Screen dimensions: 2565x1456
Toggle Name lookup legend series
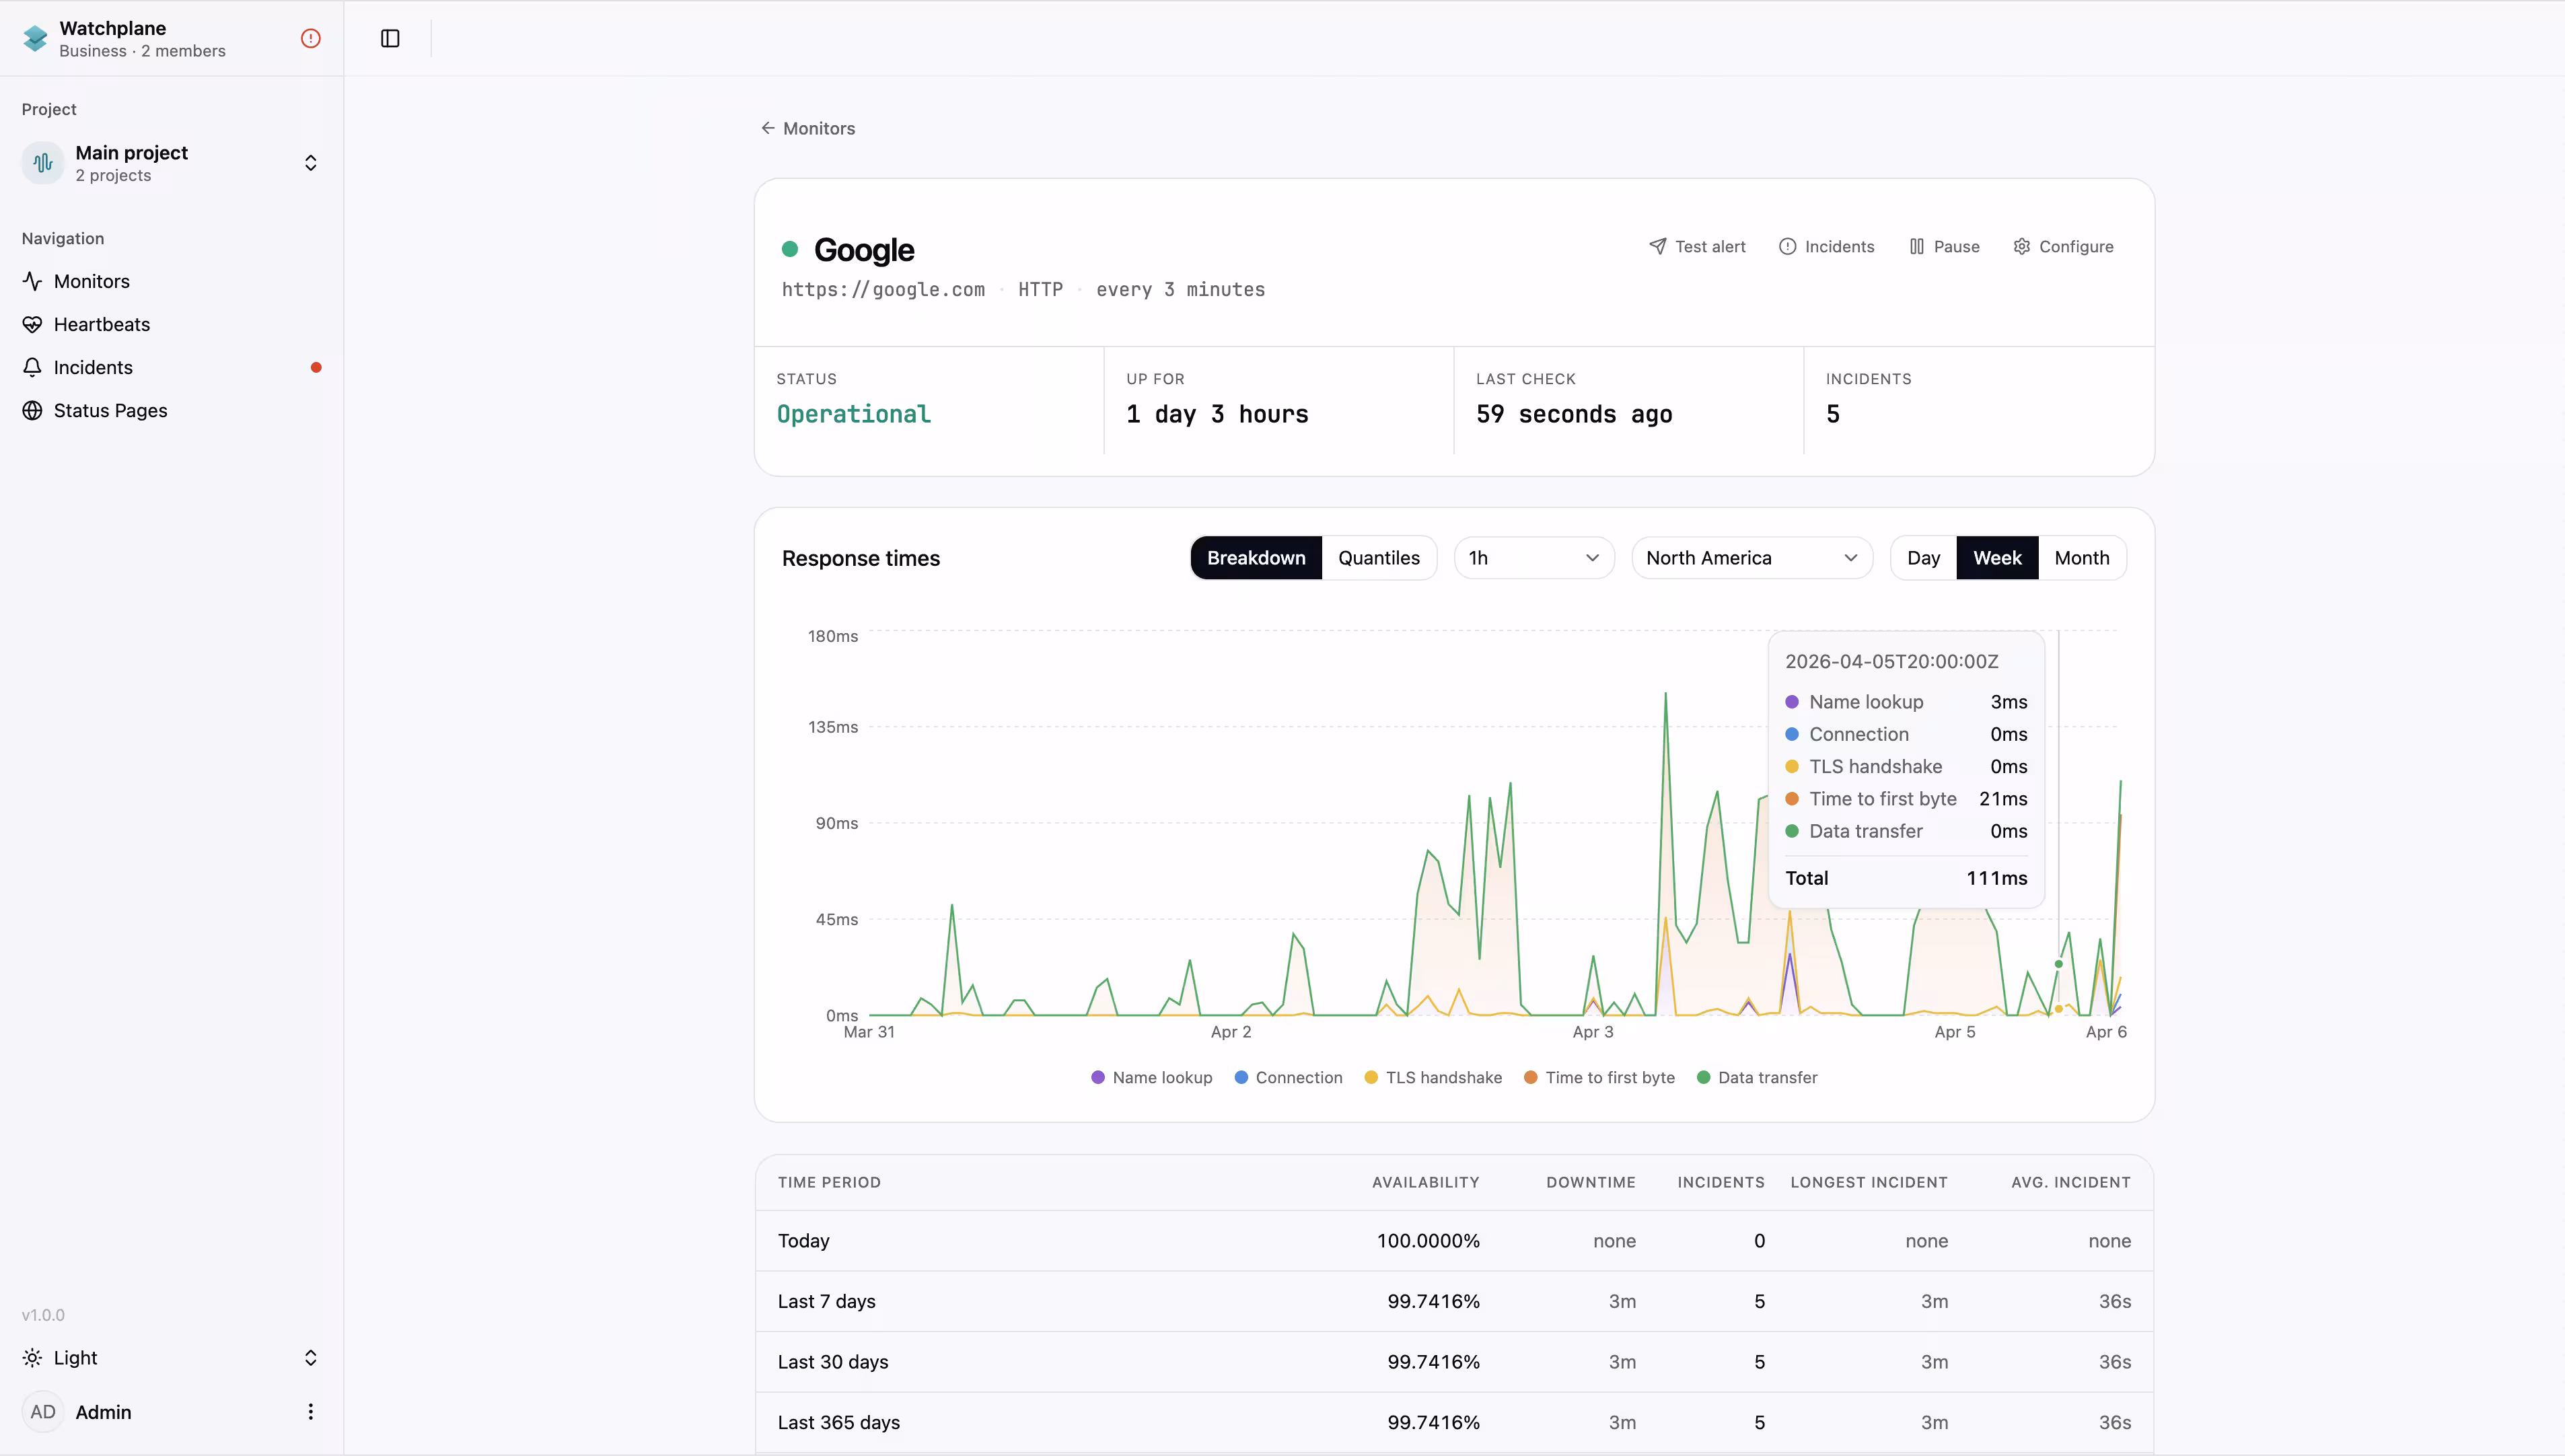[x=1152, y=1077]
